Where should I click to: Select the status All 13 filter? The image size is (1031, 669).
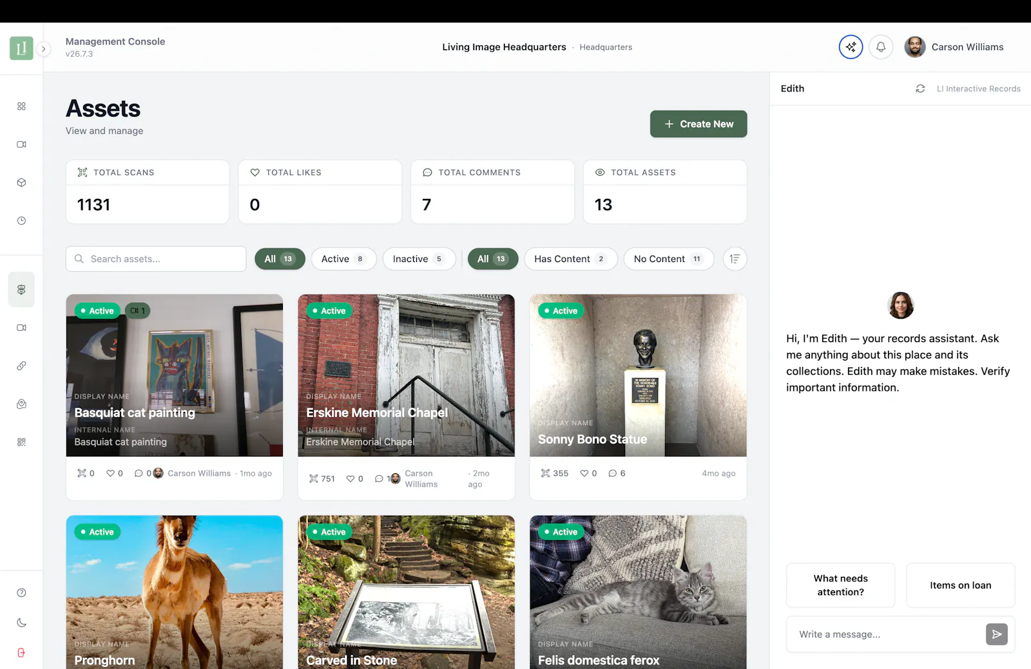[x=280, y=259]
